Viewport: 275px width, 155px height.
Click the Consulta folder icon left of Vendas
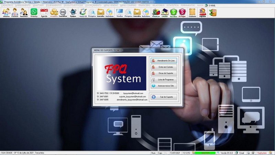point(101,13)
